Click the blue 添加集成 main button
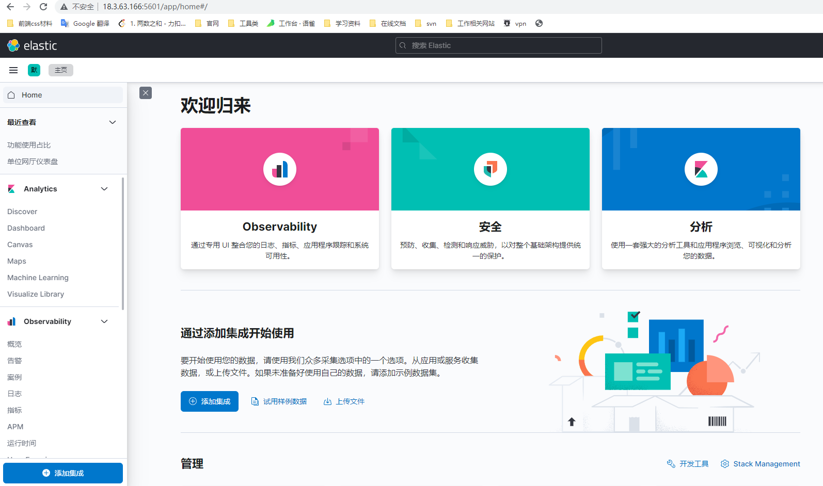This screenshot has height=486, width=823. (x=210, y=401)
